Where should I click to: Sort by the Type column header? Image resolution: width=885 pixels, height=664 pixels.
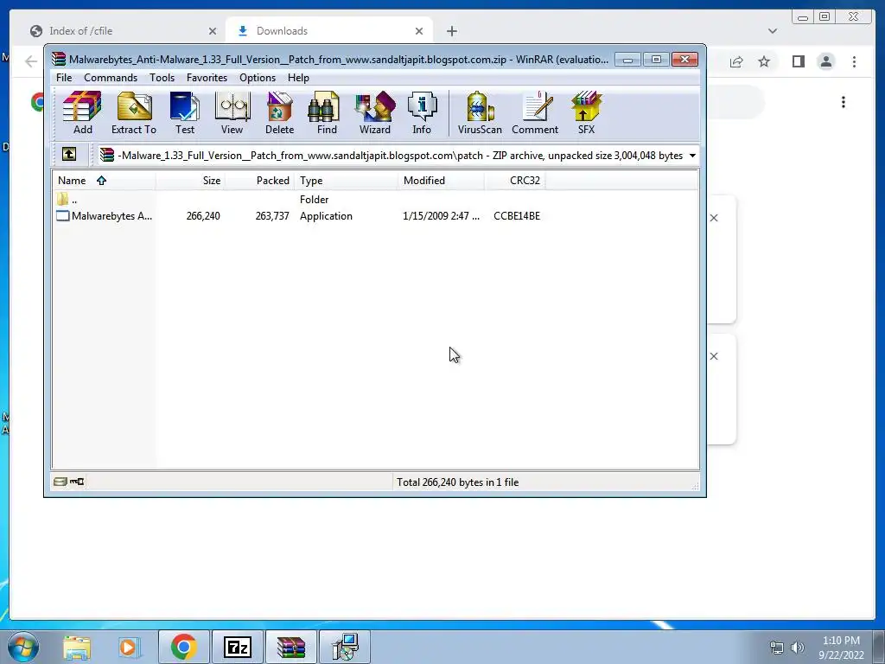346,180
